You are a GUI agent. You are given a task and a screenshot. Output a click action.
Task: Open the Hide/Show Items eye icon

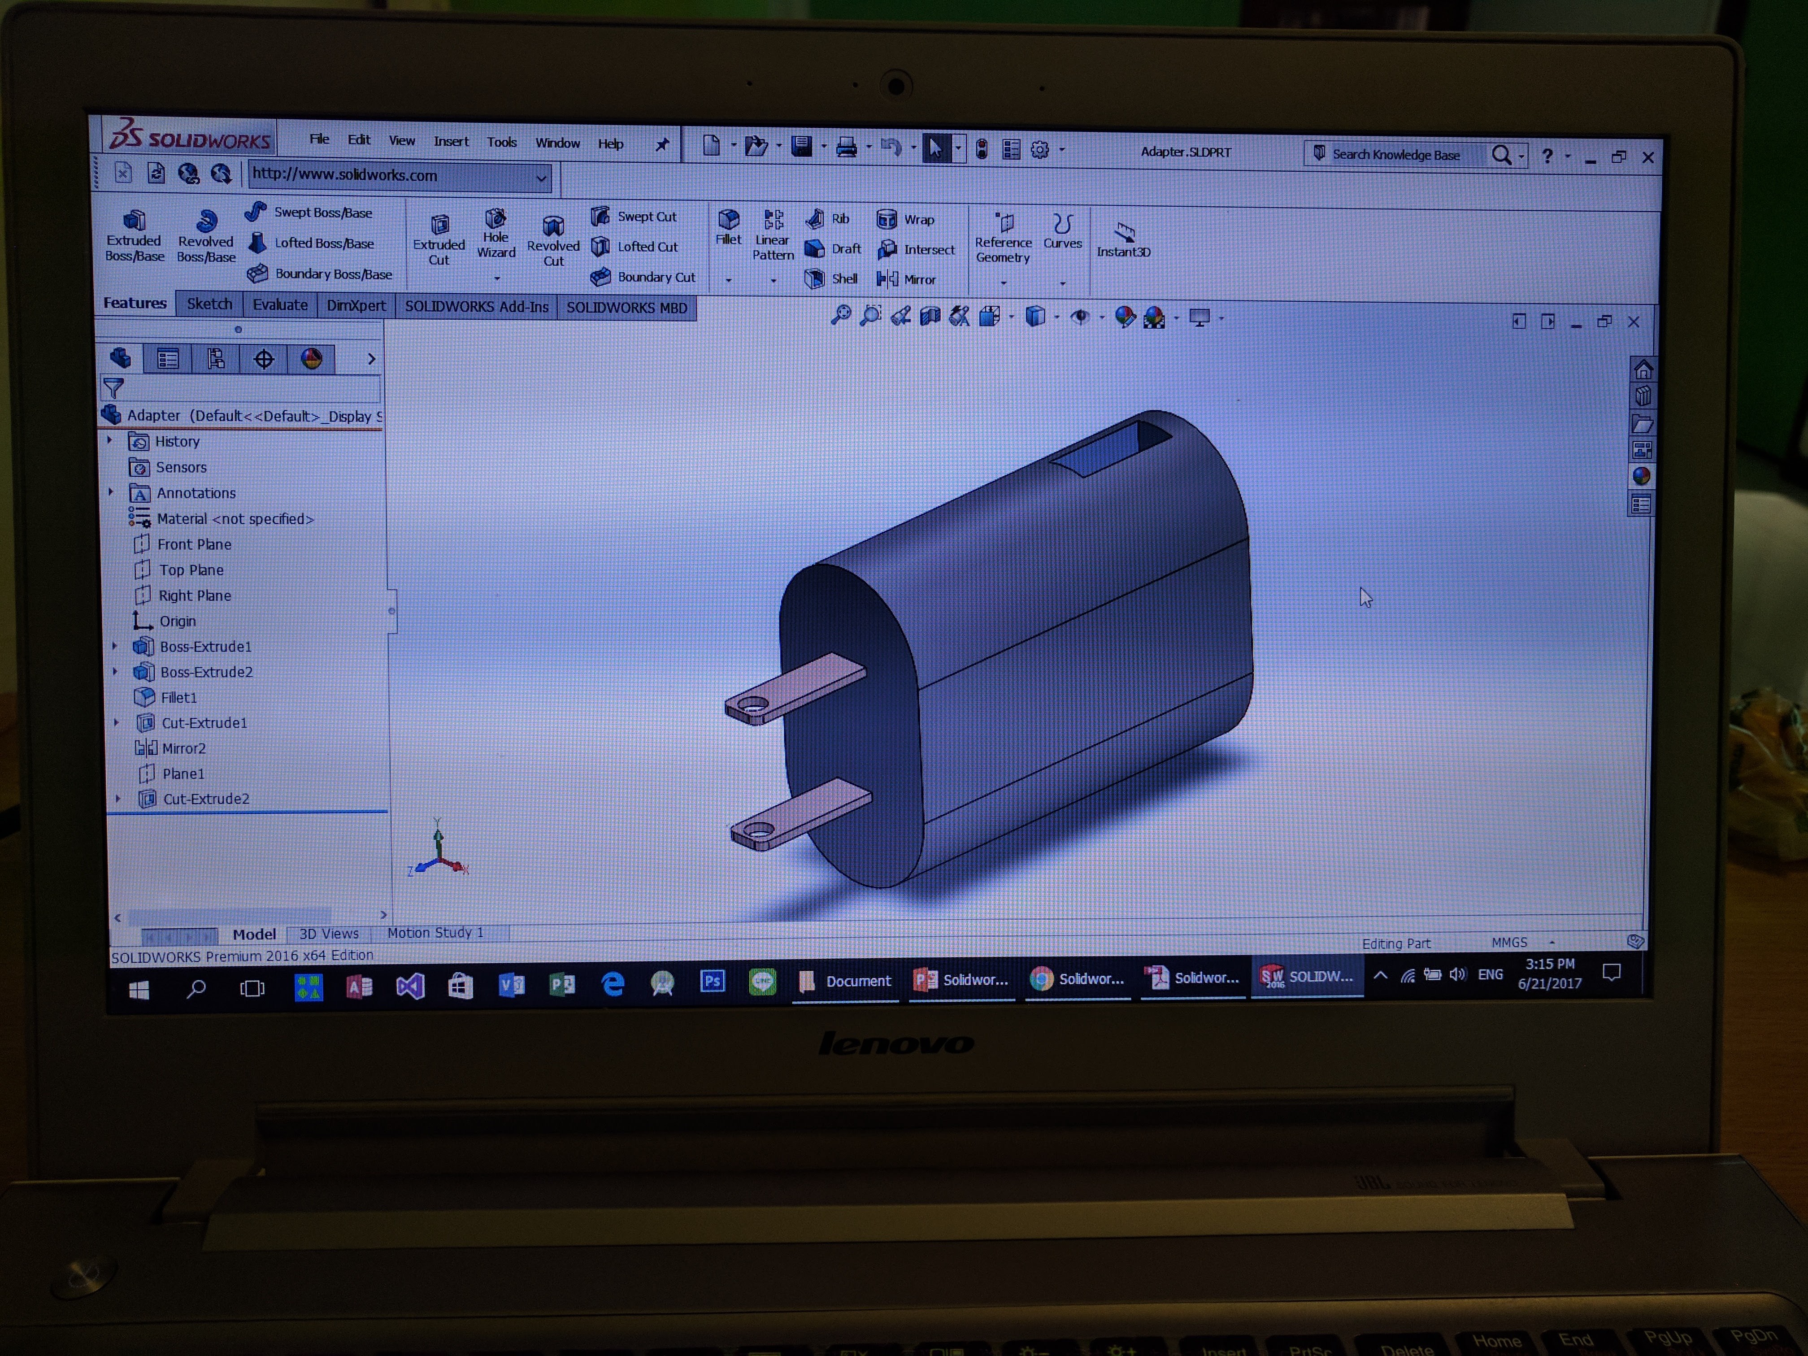tap(1080, 316)
